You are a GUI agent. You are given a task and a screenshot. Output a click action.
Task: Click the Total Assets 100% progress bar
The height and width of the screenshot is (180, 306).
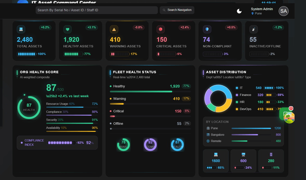coord(27,54)
